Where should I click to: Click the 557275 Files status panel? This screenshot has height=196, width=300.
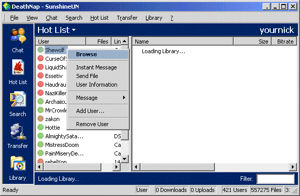267,190
